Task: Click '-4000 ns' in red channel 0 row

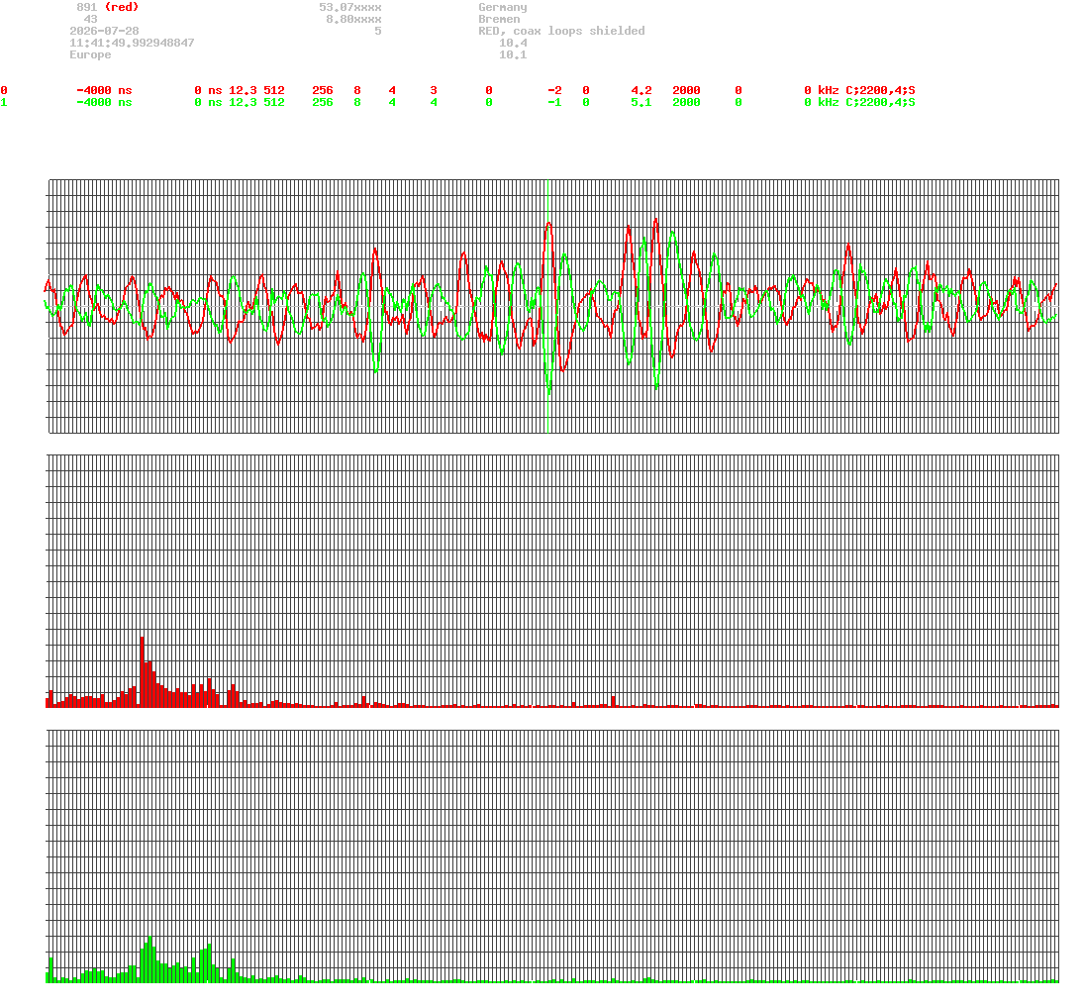Action: tap(104, 91)
